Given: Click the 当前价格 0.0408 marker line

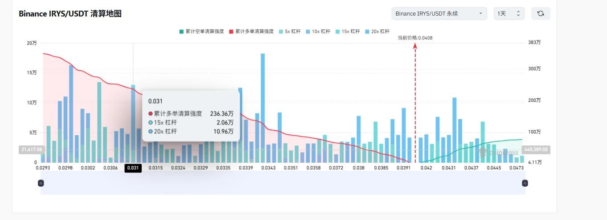Looking at the screenshot, I should tap(415, 102).
